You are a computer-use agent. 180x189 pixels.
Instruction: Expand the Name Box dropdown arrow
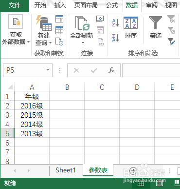click(48, 70)
